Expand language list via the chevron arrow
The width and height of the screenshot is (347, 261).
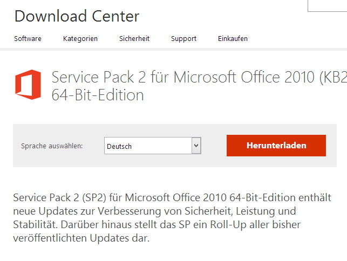196,146
